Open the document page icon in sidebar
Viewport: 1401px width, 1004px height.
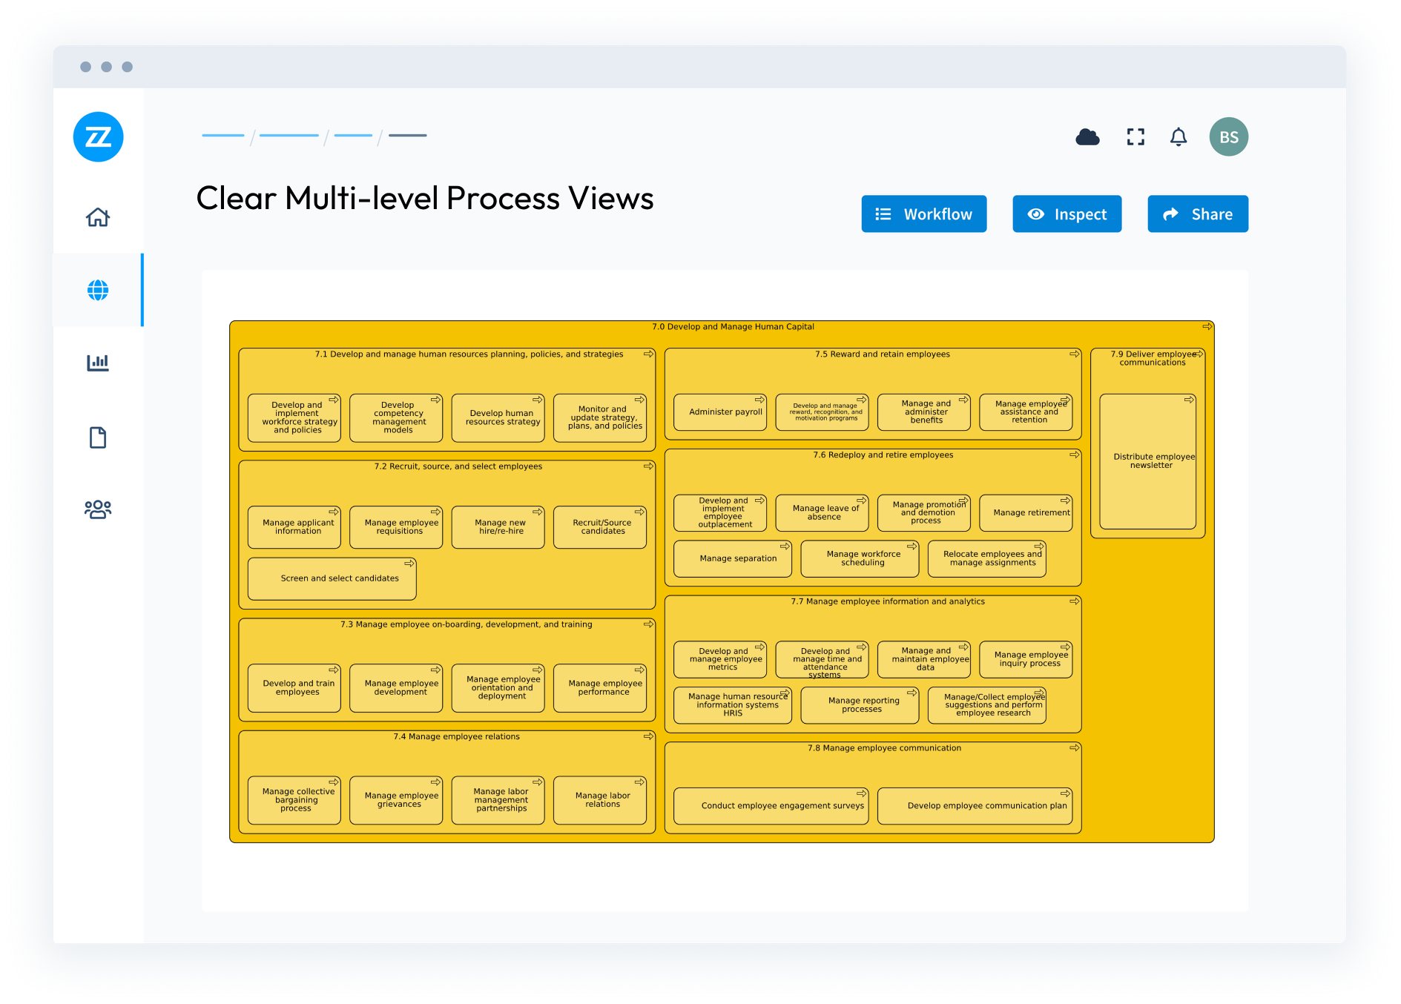(98, 437)
